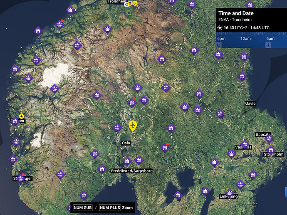Click the yellow pilot-face icon near Trondheim
Viewport: 287px width, 215px height.
click(x=130, y=3)
